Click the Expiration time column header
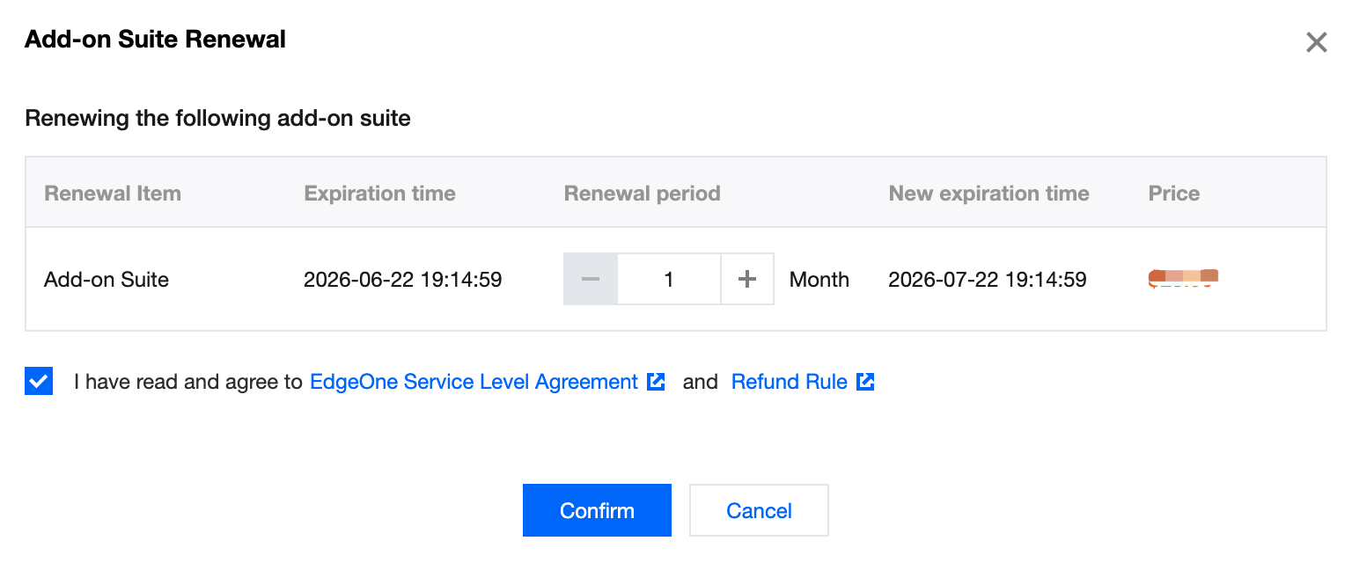The image size is (1352, 563). 379,194
